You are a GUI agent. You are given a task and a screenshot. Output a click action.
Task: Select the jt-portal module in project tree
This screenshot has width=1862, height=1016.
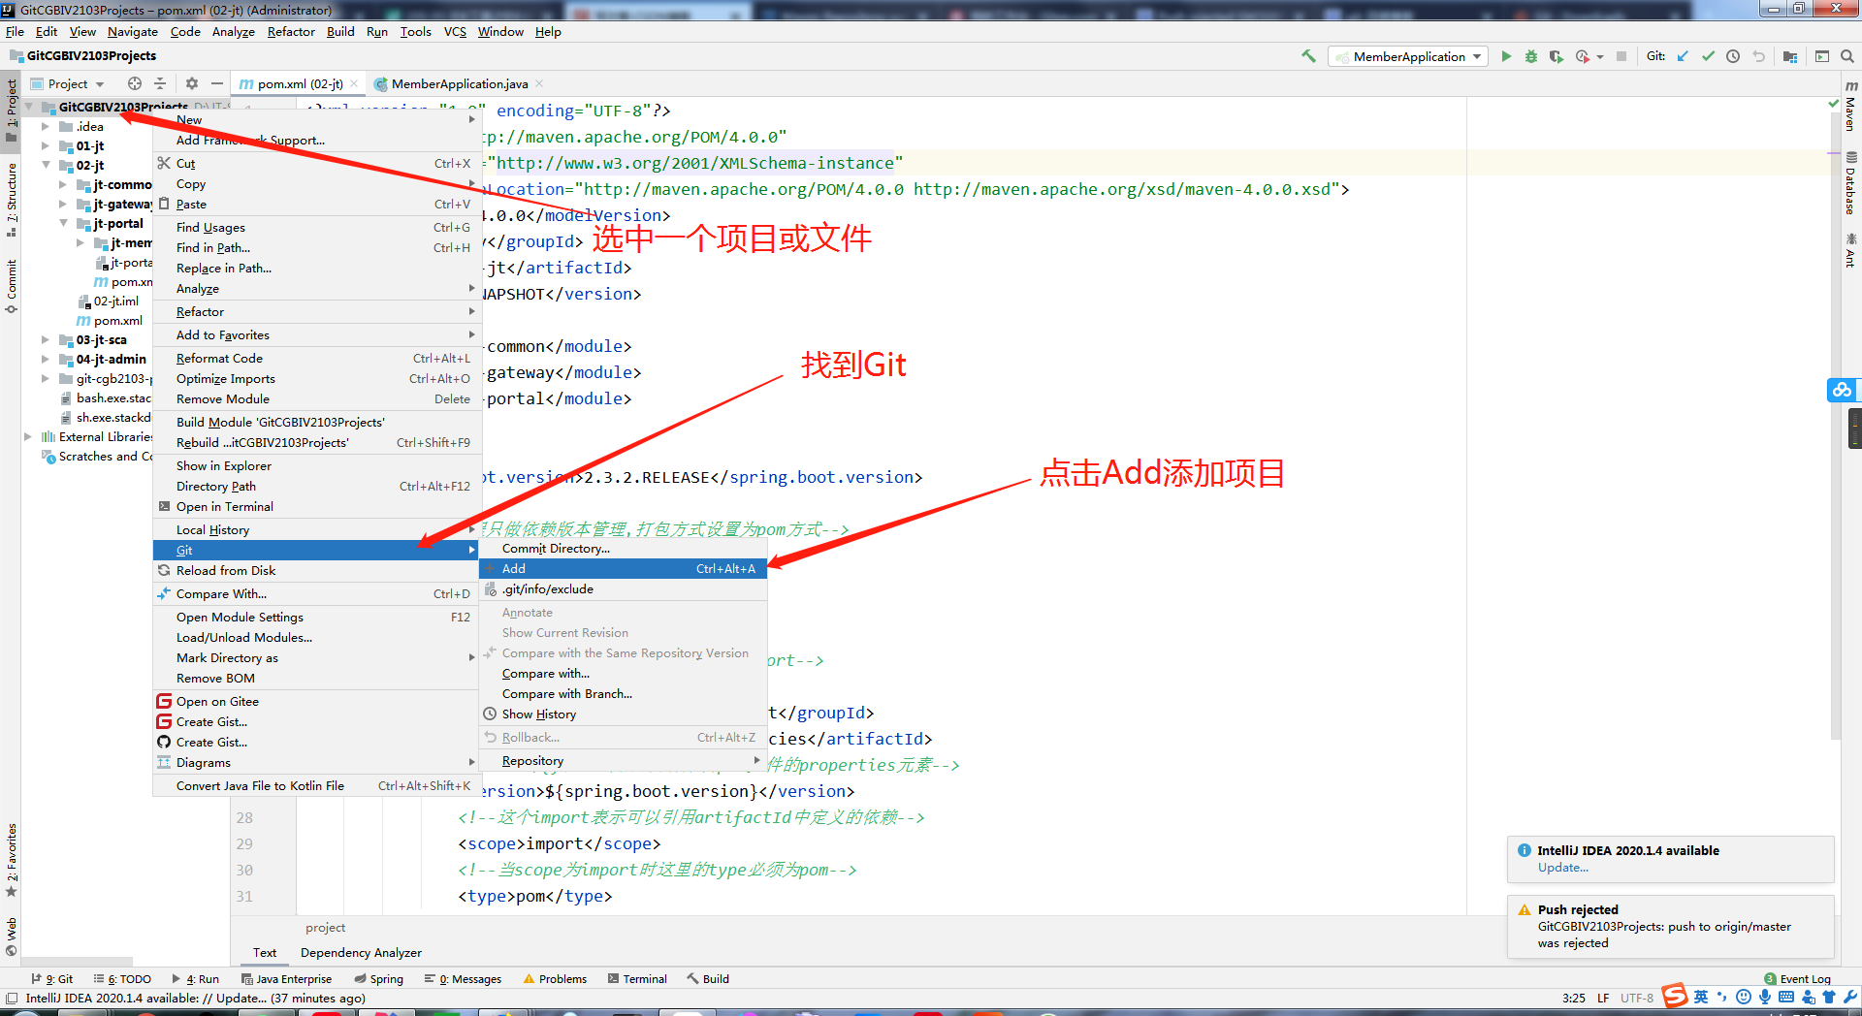(118, 223)
